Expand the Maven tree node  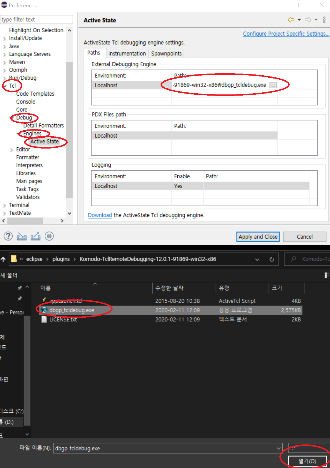click(4, 62)
